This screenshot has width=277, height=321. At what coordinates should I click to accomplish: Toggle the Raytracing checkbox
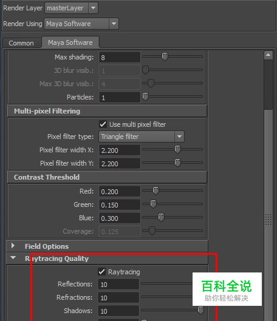101,272
